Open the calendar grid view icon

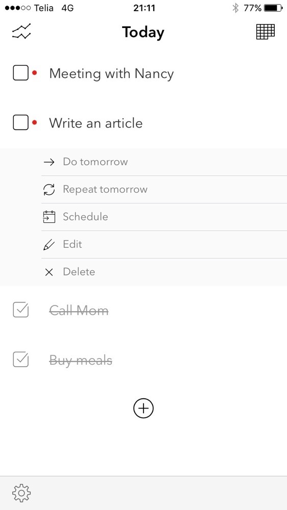pyautogui.click(x=266, y=32)
